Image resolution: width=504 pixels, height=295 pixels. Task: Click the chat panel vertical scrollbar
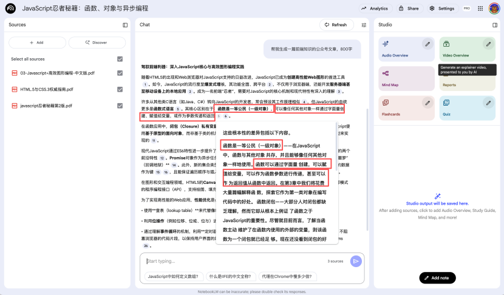coord(367,170)
